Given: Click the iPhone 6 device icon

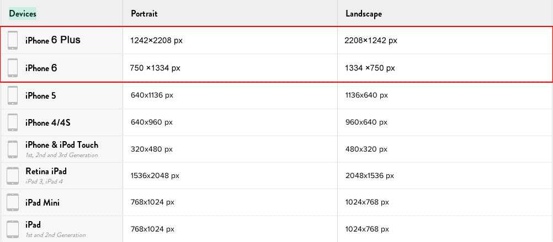Looking at the screenshot, I should click(x=13, y=68).
